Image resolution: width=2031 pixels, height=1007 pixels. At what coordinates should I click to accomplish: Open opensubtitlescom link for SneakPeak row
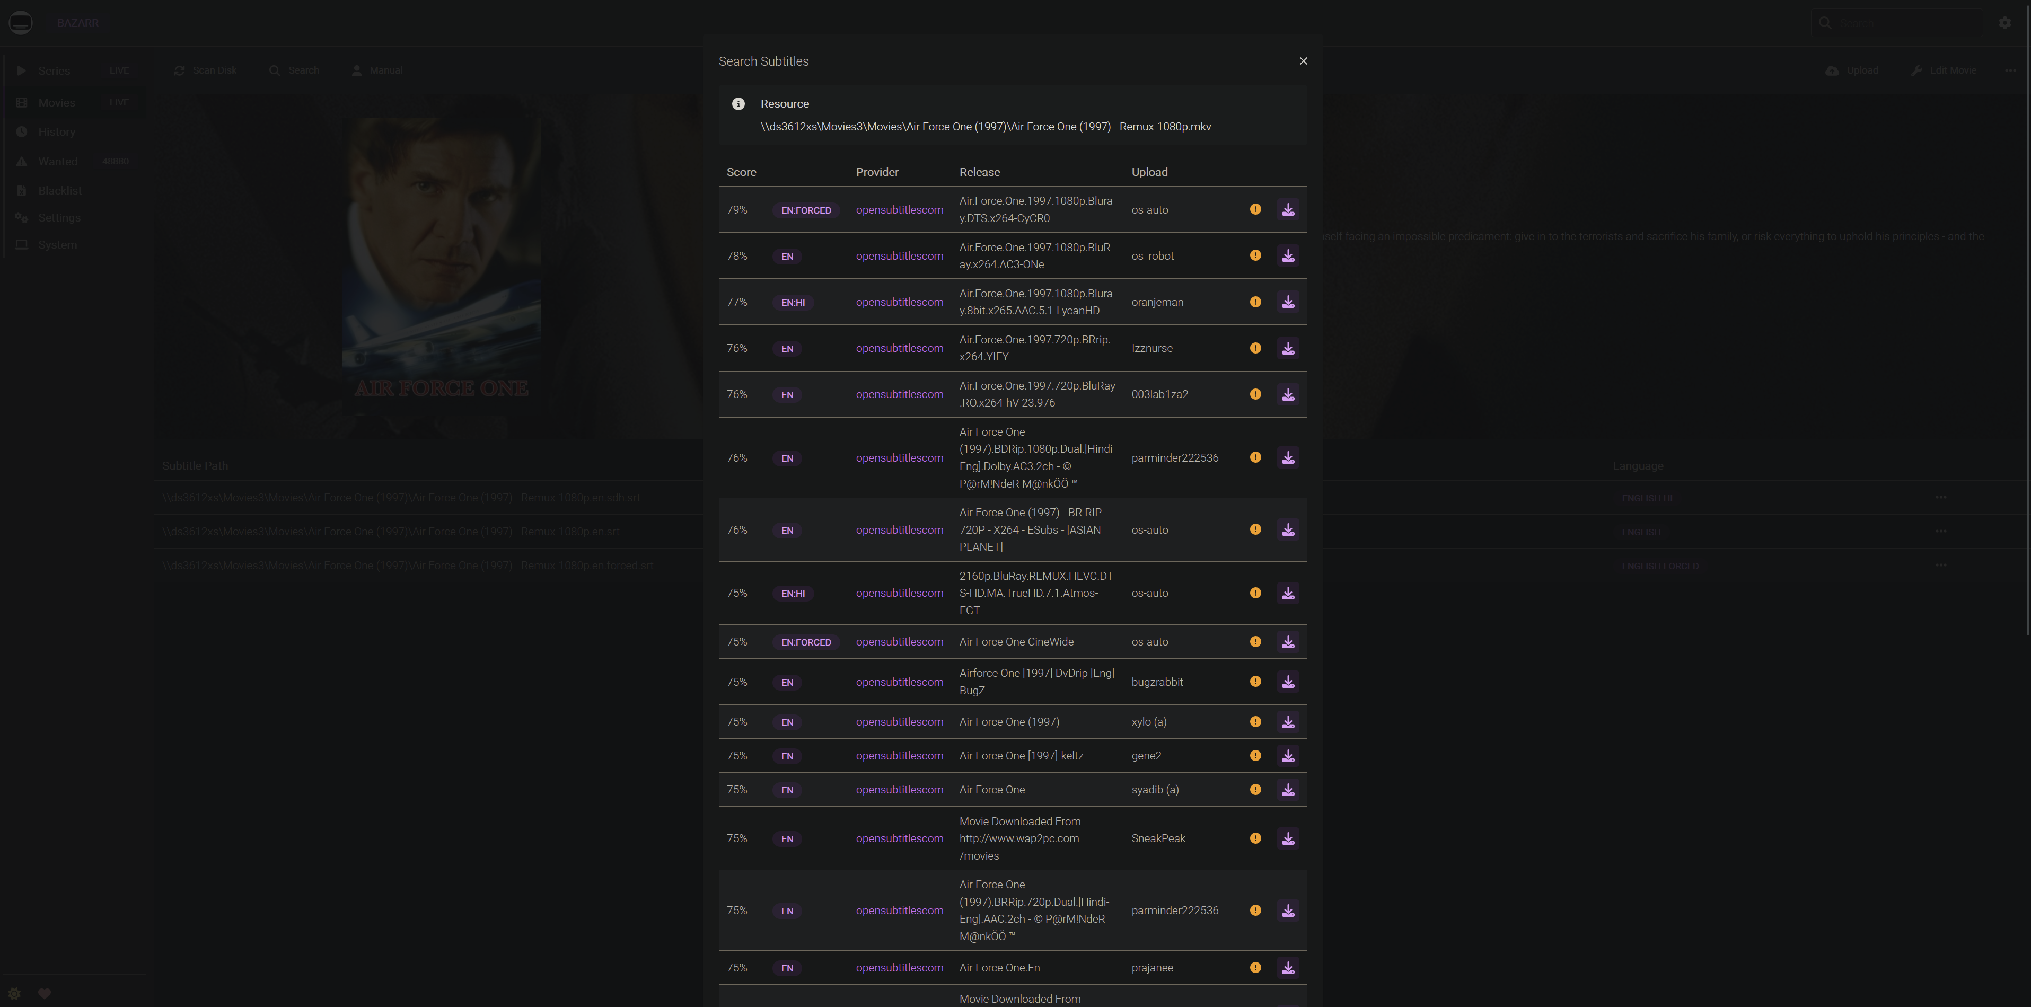click(x=899, y=838)
